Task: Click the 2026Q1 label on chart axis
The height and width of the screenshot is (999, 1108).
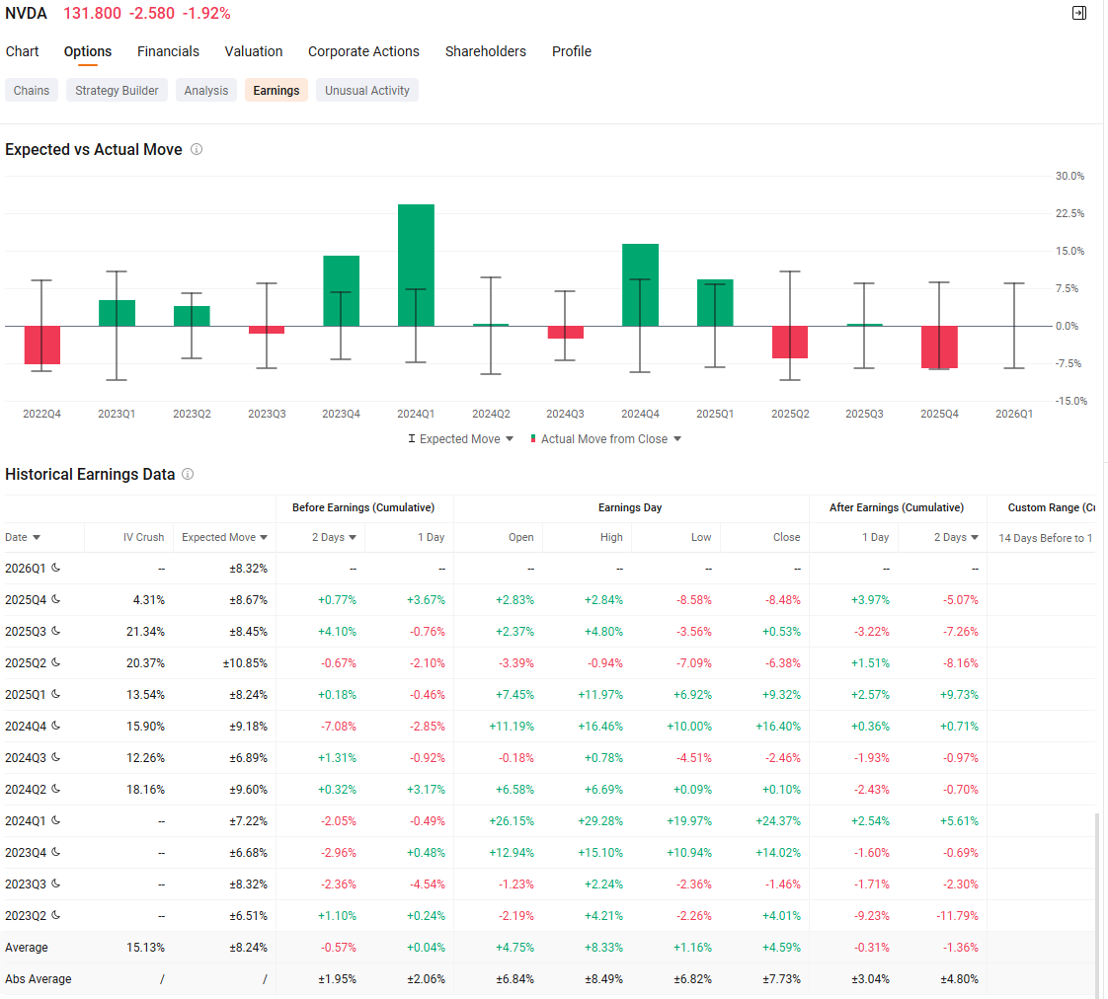Action: click(1014, 414)
